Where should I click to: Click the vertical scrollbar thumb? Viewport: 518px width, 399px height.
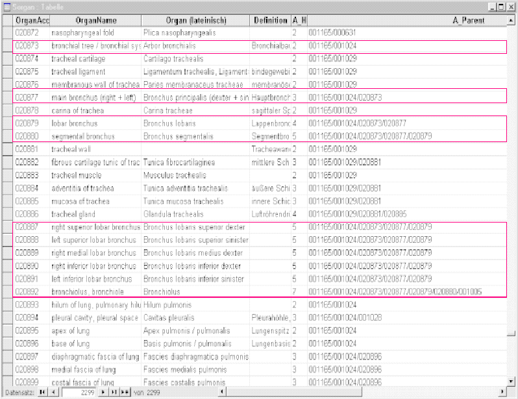pyautogui.click(x=511, y=332)
